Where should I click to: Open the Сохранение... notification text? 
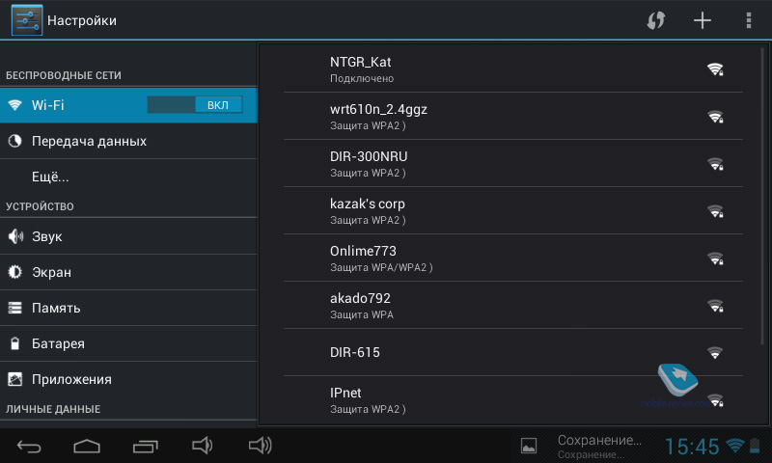point(599,447)
